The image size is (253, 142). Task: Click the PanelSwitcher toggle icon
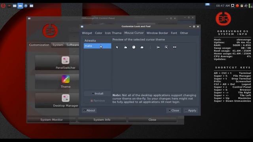[65, 60]
